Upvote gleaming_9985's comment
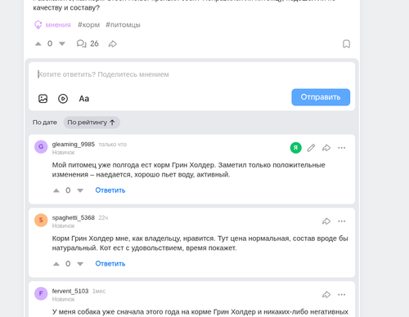The width and height of the screenshot is (409, 317). coord(56,190)
